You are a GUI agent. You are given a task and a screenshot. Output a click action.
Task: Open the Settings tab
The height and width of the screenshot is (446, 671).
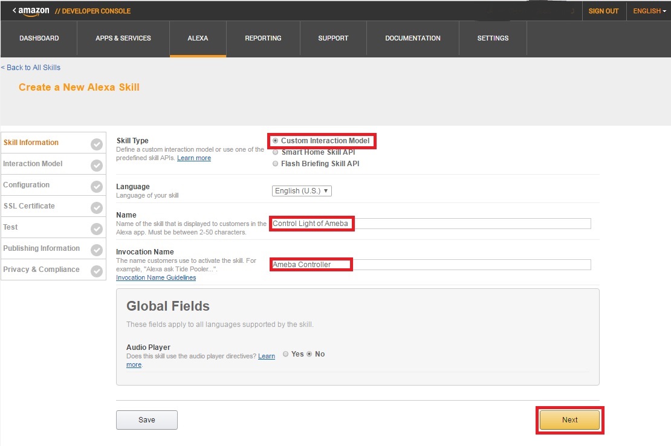[x=493, y=39]
